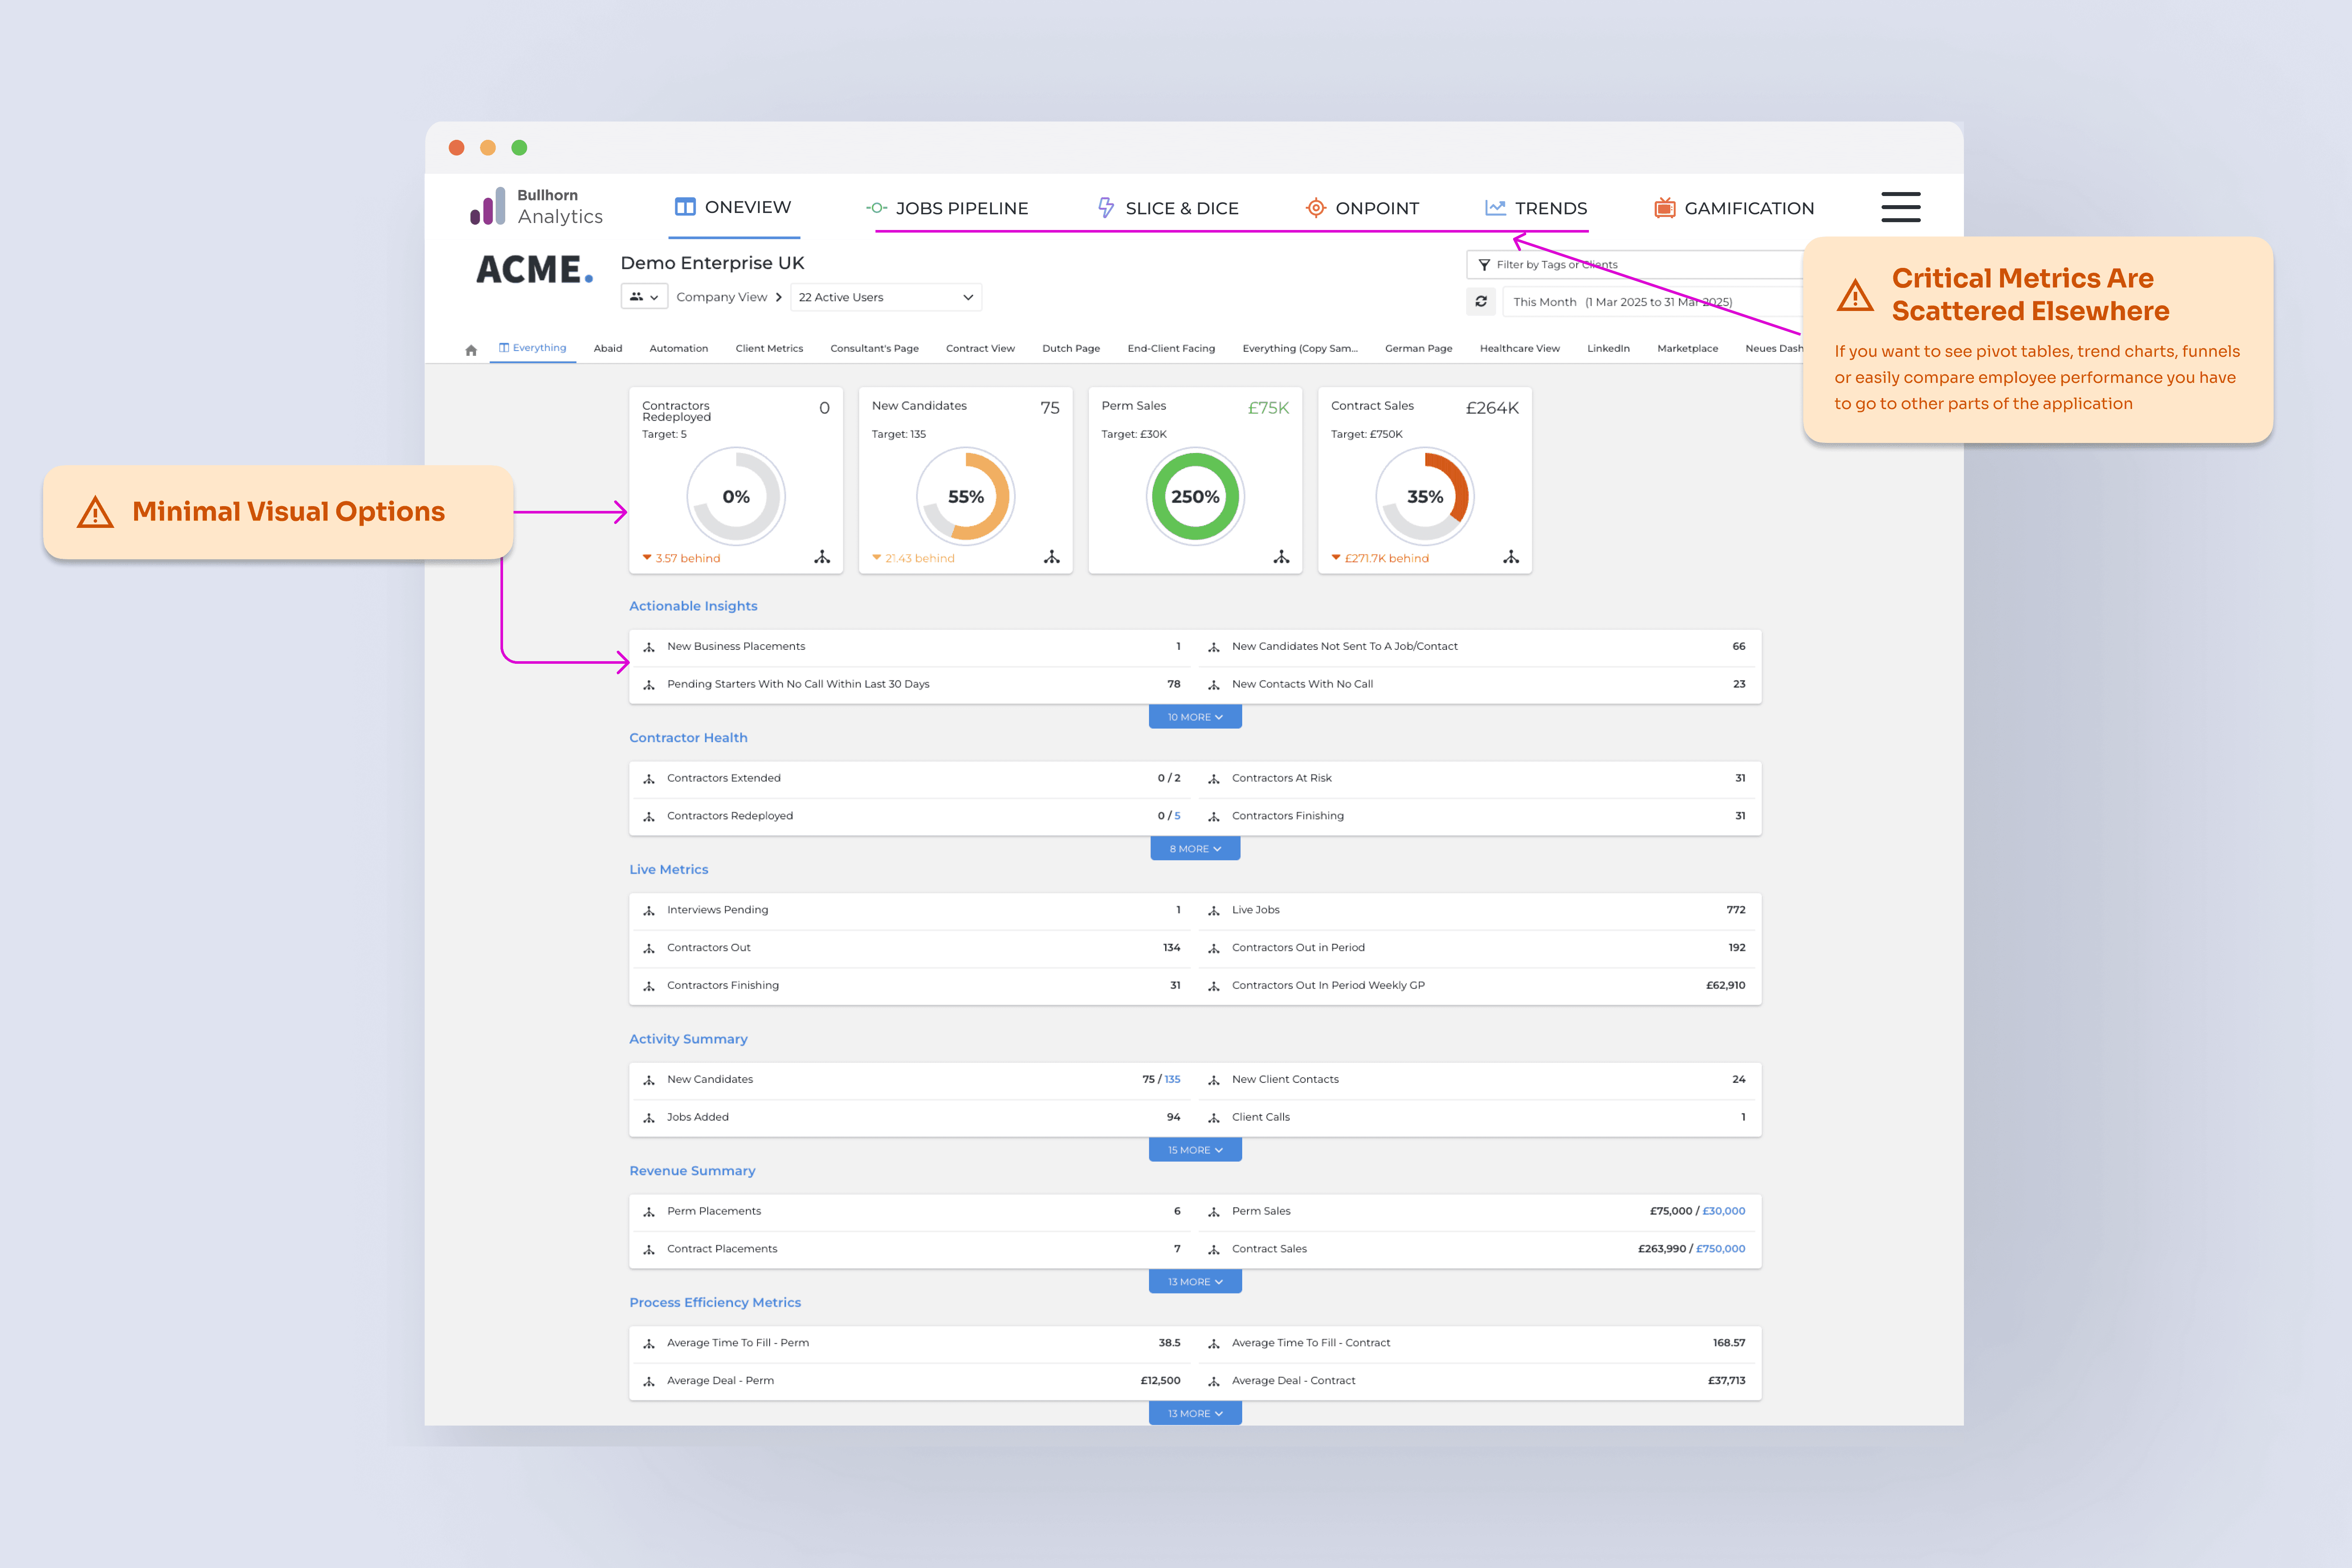Expand 15 MORE under Activity Summary
The image size is (2352, 1568).
(x=1195, y=1150)
